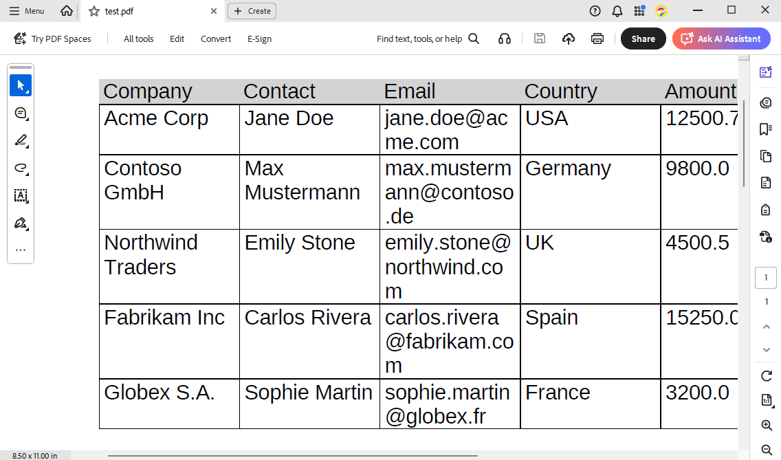Viewport: 781px width, 460px height.
Task: Print the document using printer icon
Action: pyautogui.click(x=597, y=39)
